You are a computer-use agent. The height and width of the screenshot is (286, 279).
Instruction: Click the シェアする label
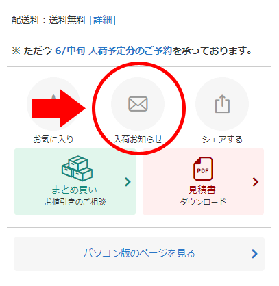tap(222, 139)
